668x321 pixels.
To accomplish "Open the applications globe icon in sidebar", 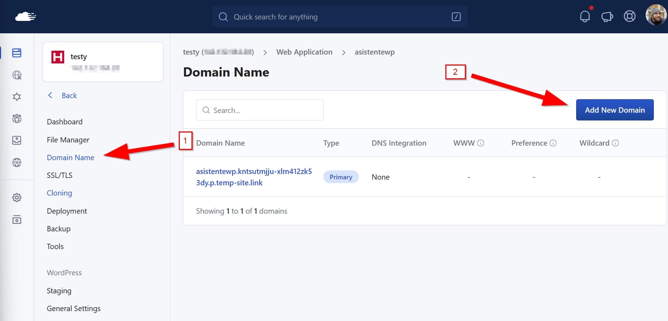I will (17, 75).
